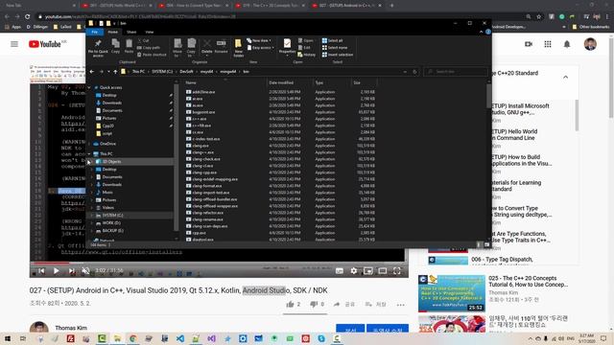This screenshot has height=345, width=614.
Task: Go back in File Explorer
Action: 92,72
